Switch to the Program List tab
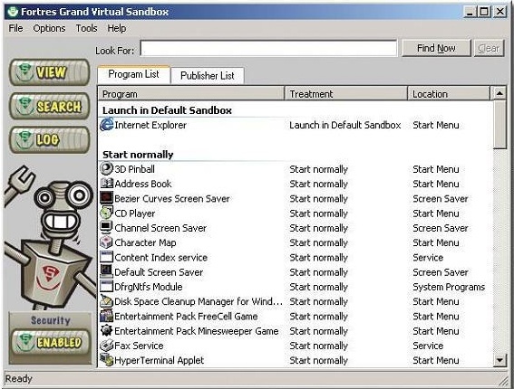Image resolution: width=514 pixels, height=389 pixels. pyautogui.click(x=134, y=74)
